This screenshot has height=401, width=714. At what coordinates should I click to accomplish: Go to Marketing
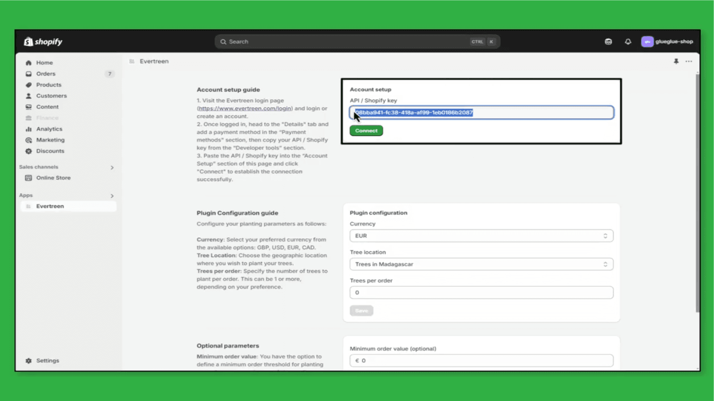tap(50, 139)
